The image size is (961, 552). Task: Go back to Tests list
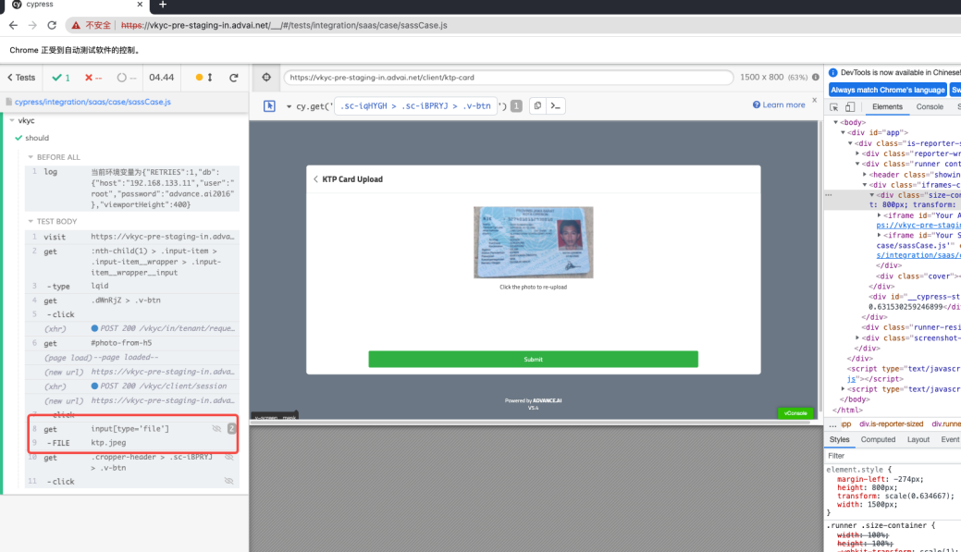pos(21,78)
